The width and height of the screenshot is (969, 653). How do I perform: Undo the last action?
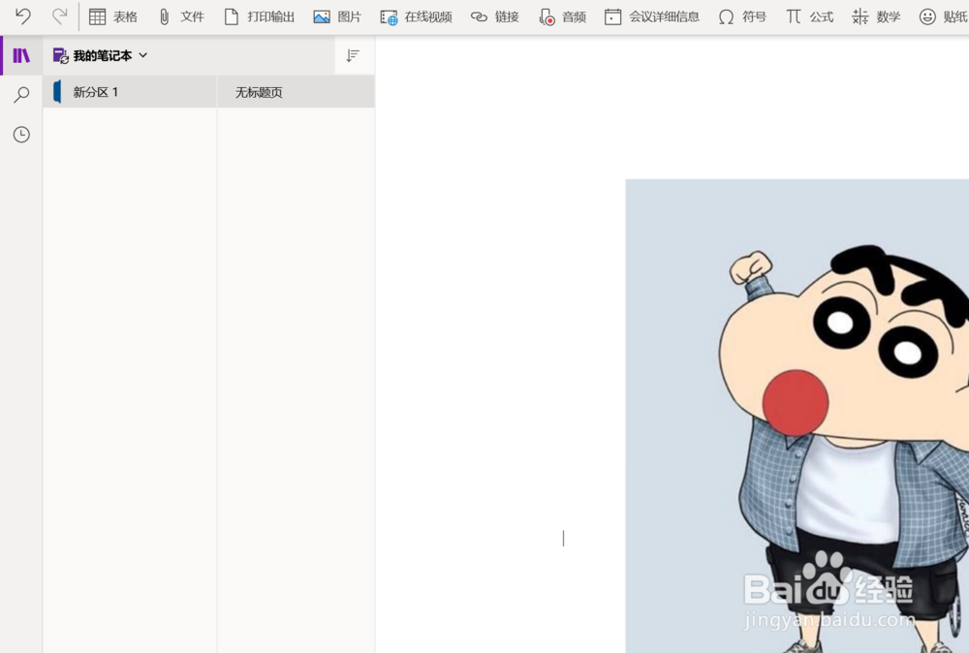pos(23,16)
